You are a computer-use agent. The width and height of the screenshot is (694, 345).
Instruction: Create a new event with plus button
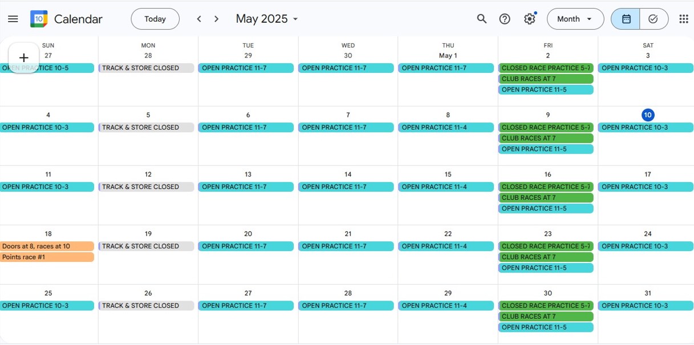pos(24,57)
